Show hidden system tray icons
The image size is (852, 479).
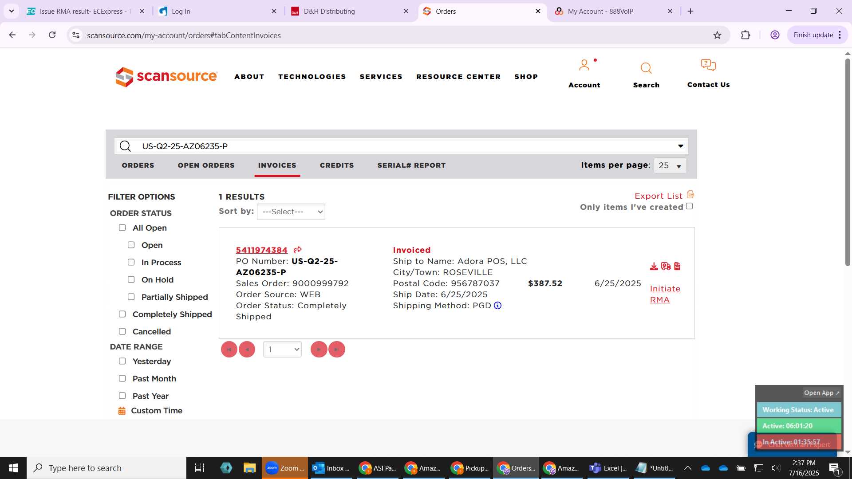click(x=688, y=468)
